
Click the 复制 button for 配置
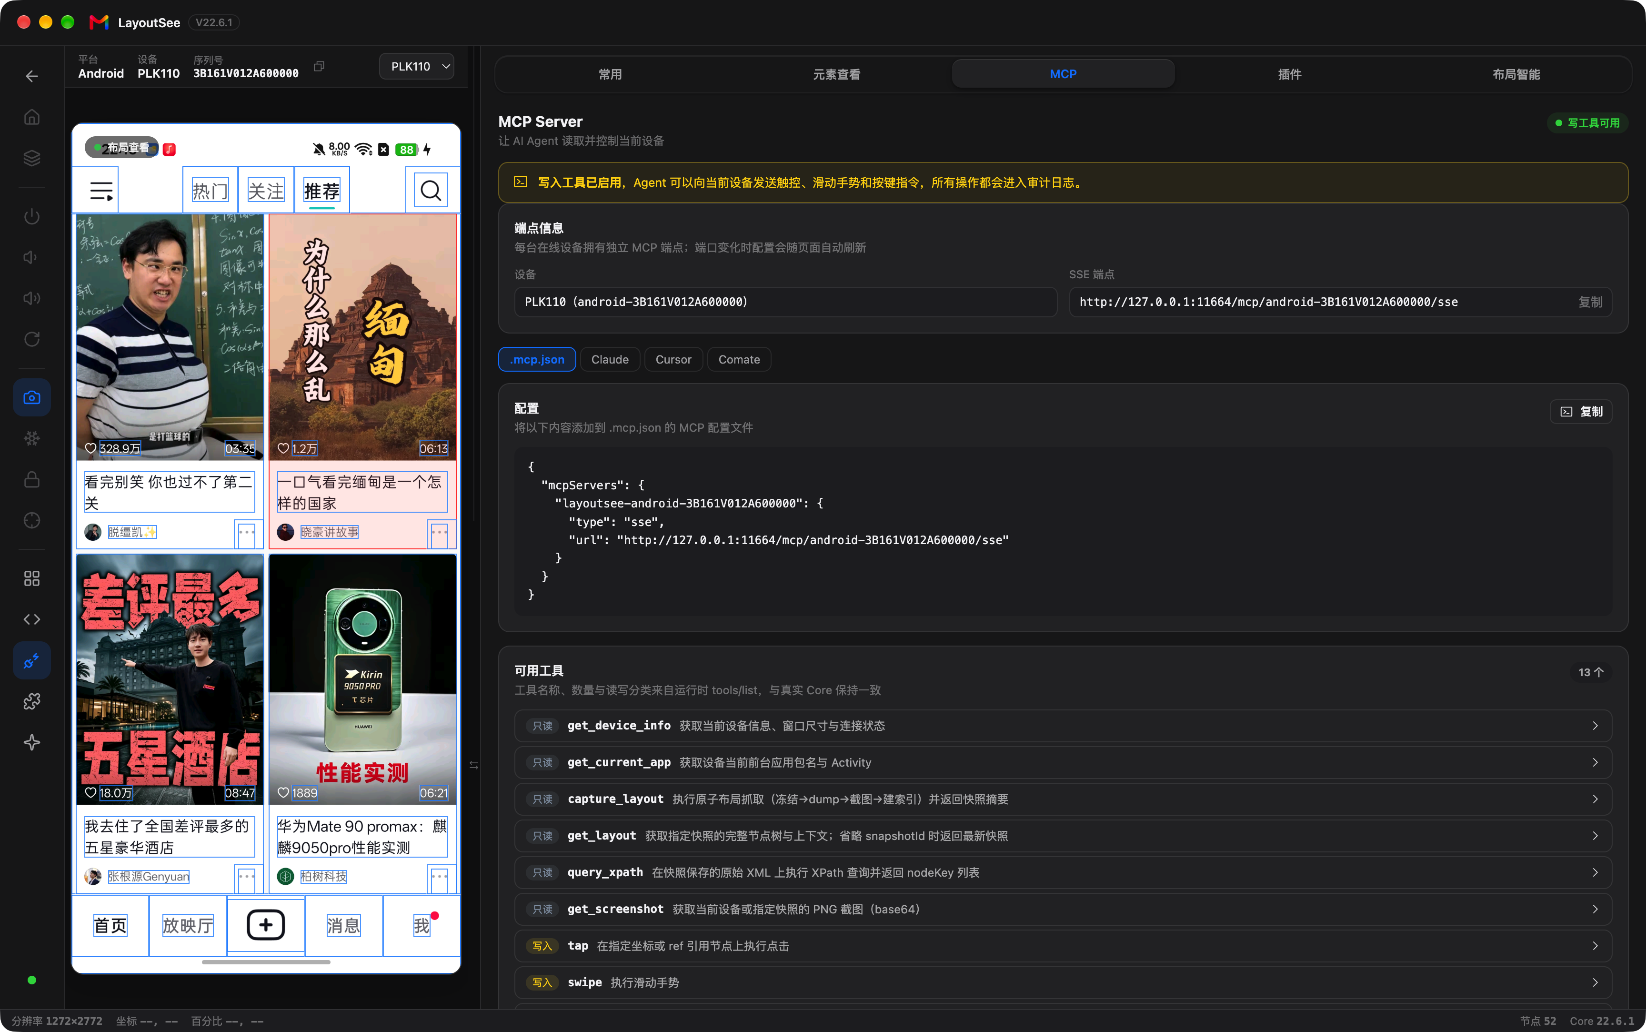(x=1581, y=412)
